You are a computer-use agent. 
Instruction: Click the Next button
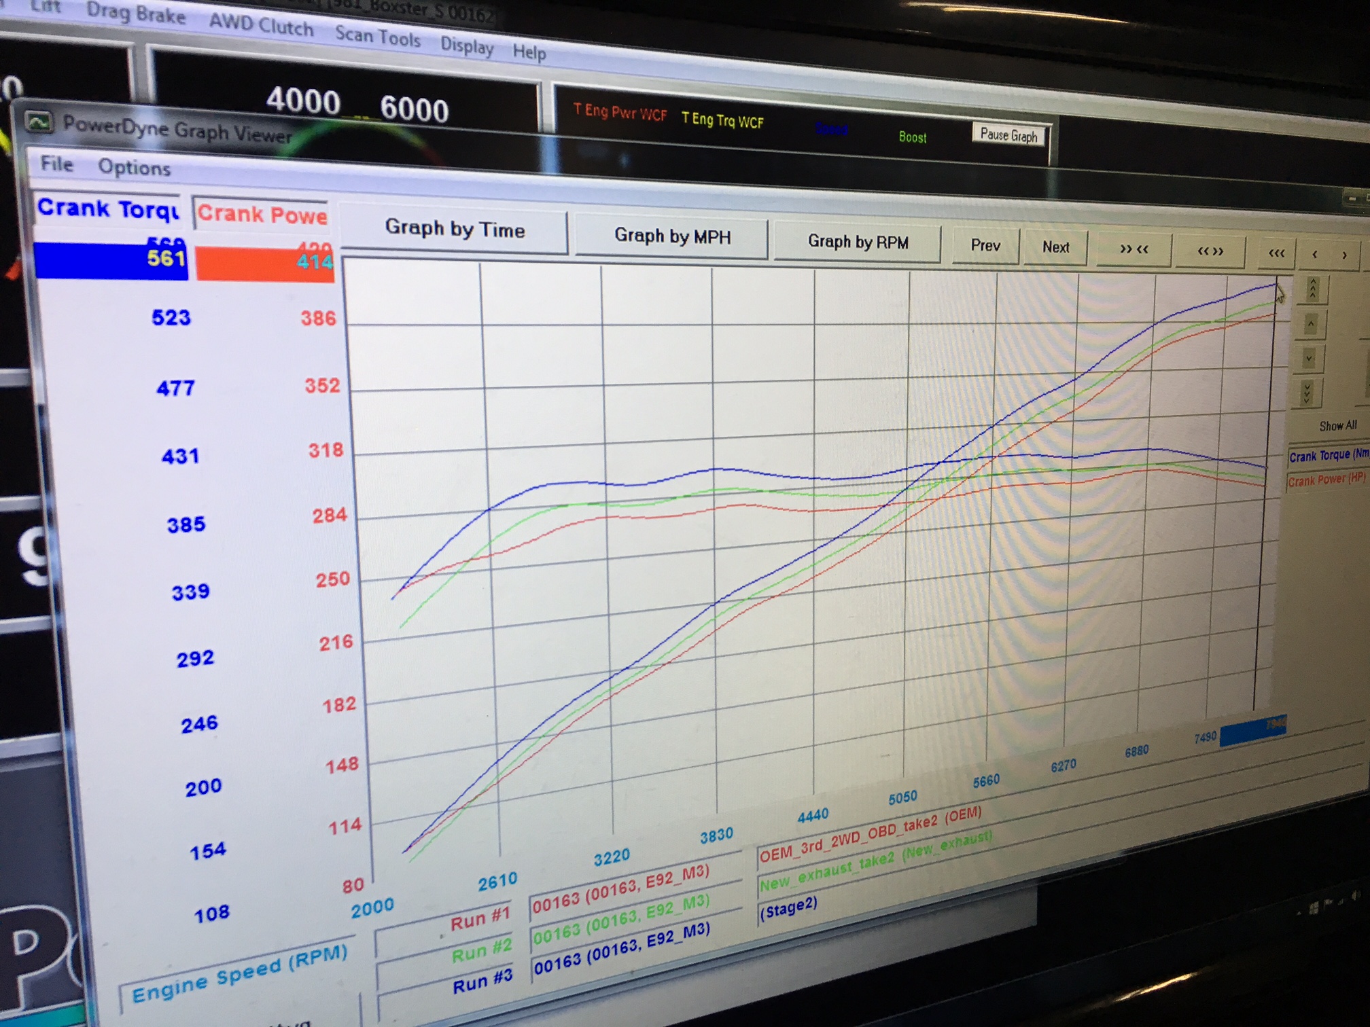click(x=1056, y=247)
